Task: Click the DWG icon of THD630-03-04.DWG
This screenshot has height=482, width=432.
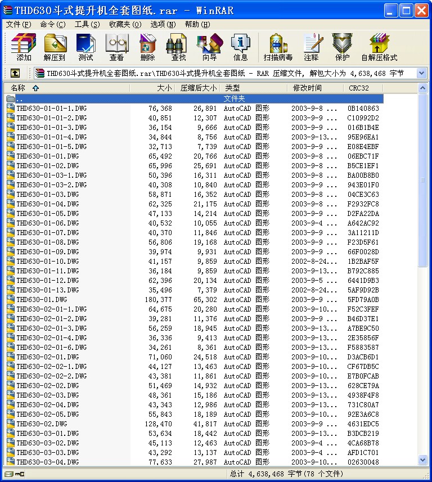Action: tap(11, 461)
